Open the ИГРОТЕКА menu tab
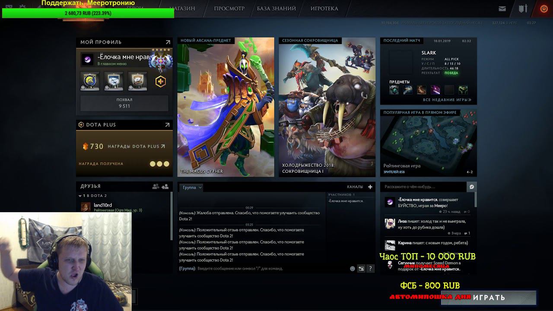 [324, 9]
